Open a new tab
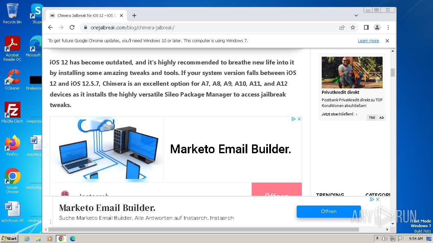This screenshot has width=433, height=243. coord(134,16)
